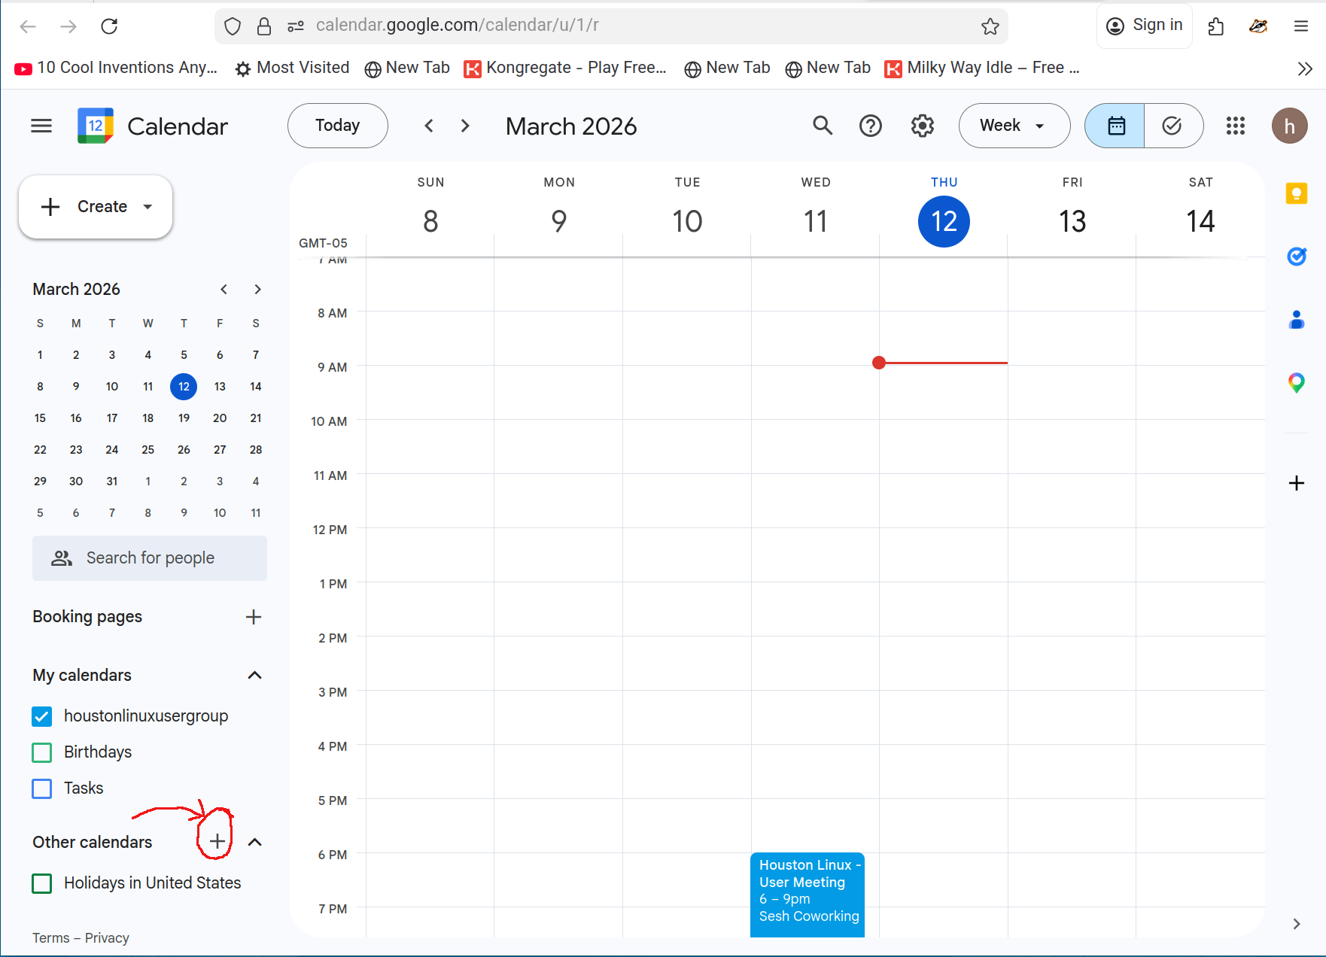Open the Week view dropdown
The height and width of the screenshot is (957, 1326).
pos(1014,126)
